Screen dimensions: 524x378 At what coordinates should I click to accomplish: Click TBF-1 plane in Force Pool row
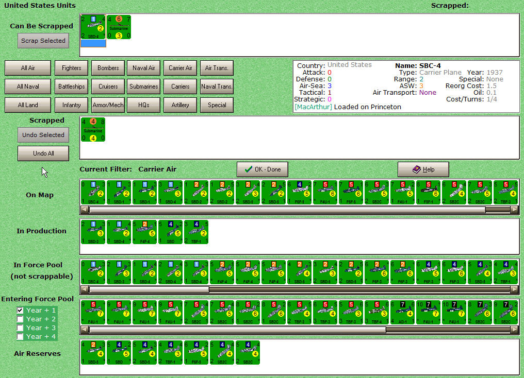(x=505, y=272)
